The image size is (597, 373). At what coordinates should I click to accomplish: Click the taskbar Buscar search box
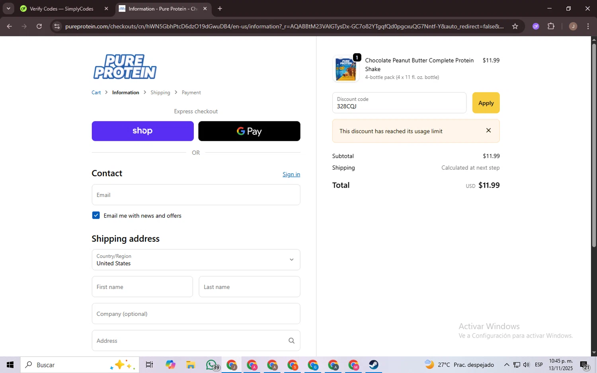(80, 365)
